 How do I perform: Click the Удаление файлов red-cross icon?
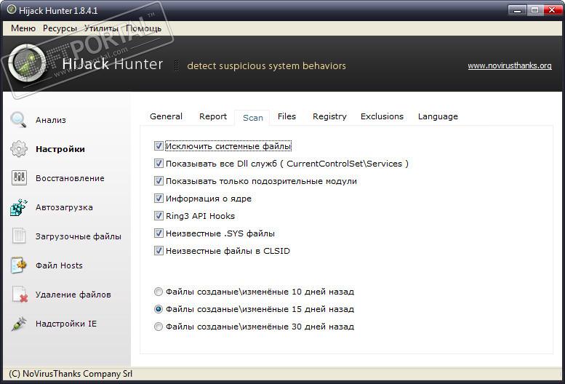pyautogui.click(x=20, y=295)
